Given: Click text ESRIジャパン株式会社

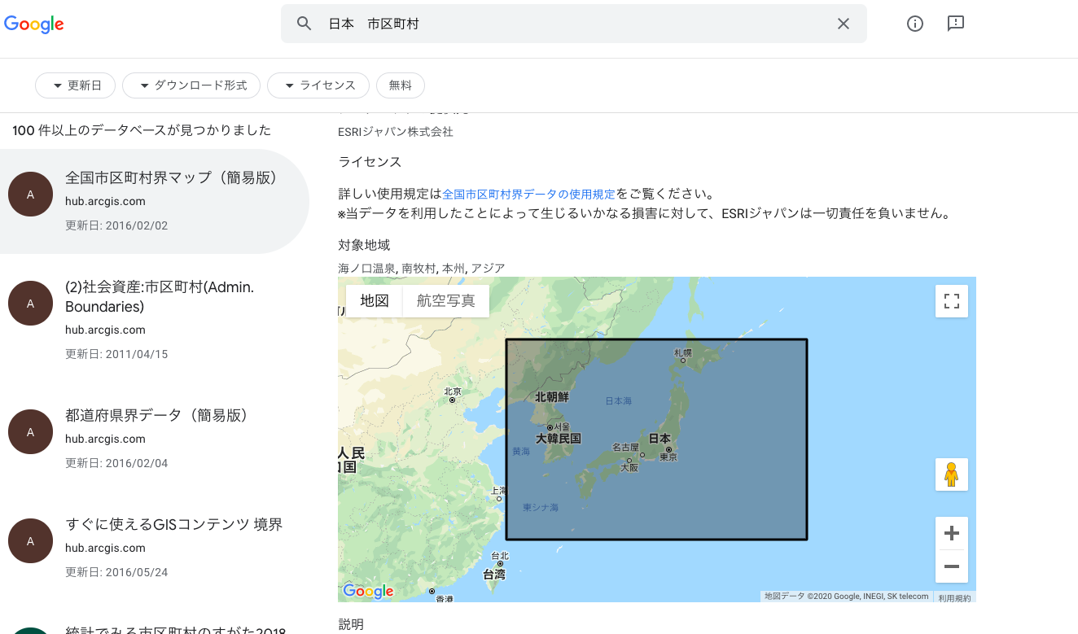Looking at the screenshot, I should click(x=396, y=131).
